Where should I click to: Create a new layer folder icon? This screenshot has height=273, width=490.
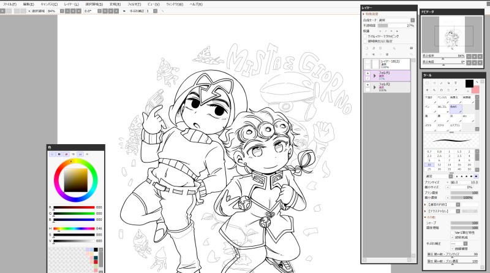(380, 48)
